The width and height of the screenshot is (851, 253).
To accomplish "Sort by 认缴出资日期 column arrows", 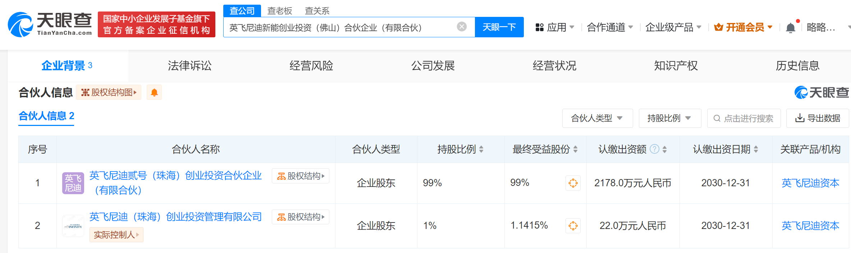I will 756,149.
